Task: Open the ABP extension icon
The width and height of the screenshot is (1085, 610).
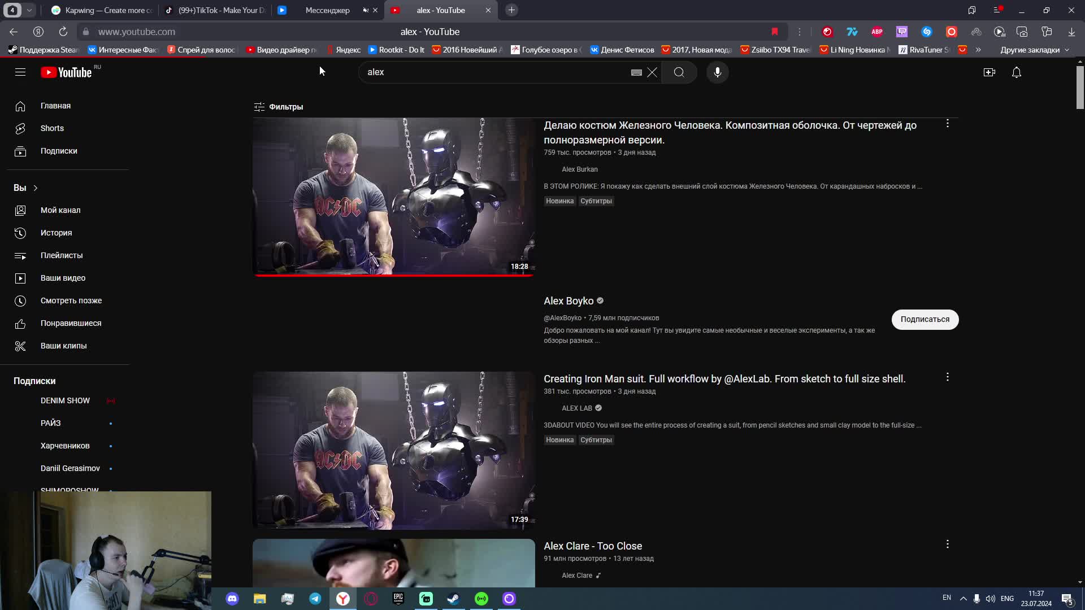Action: click(x=877, y=32)
